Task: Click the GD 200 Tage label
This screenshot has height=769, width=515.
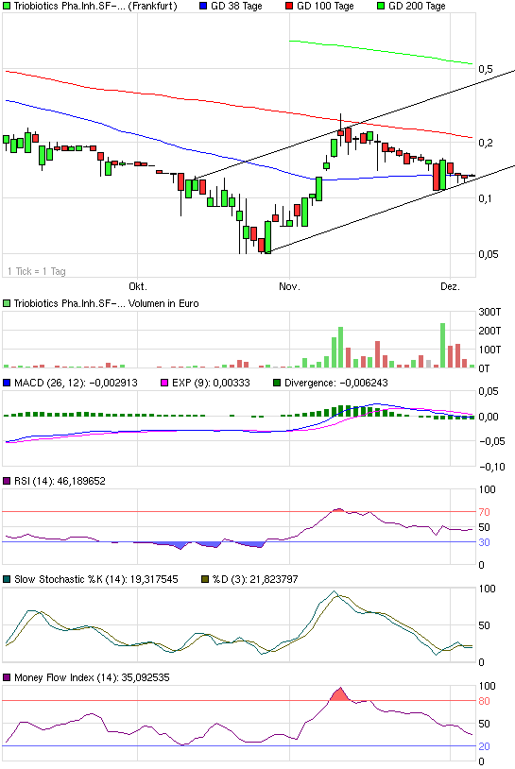Action: 417,7
